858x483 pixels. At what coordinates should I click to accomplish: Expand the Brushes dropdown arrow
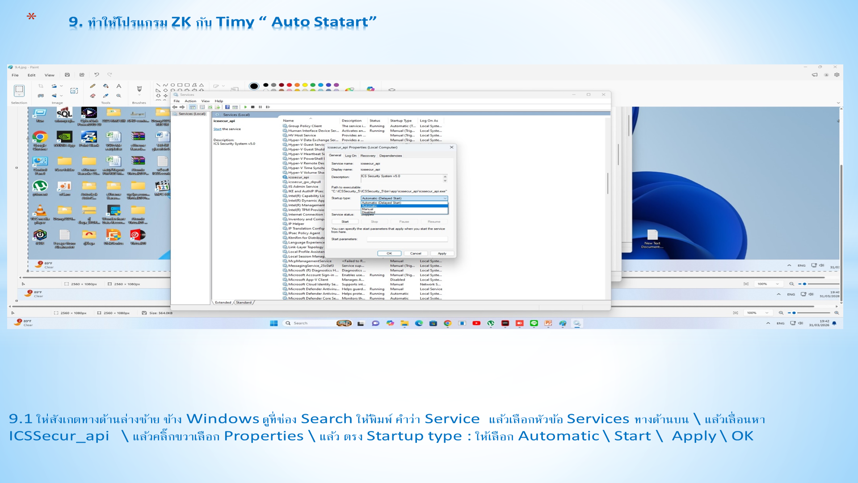click(139, 95)
